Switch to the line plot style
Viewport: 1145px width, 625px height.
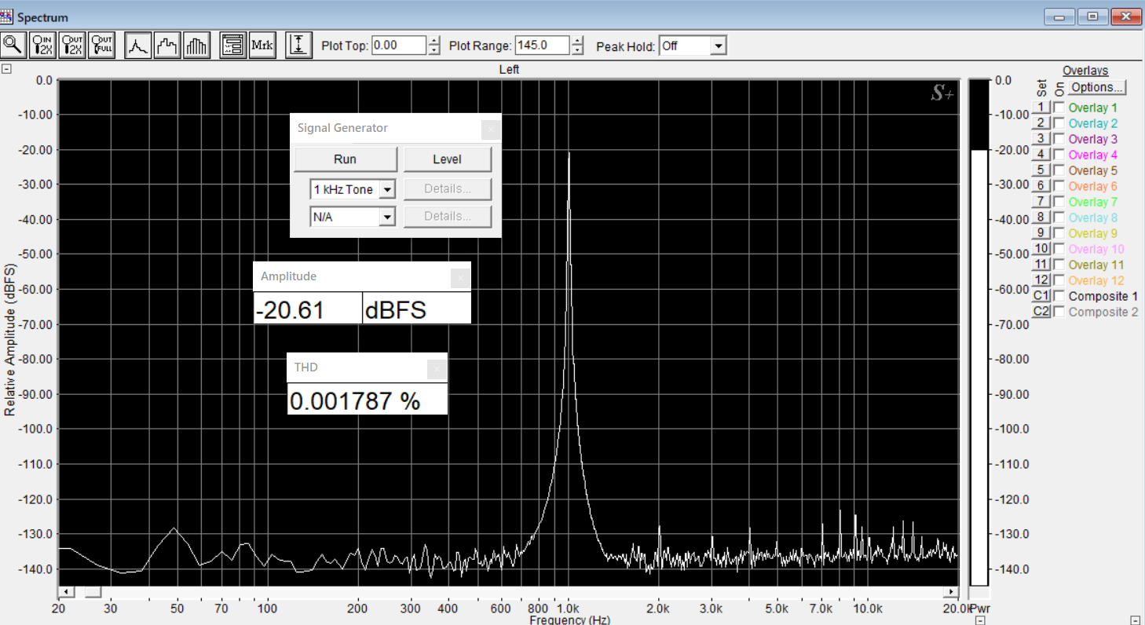[138, 46]
